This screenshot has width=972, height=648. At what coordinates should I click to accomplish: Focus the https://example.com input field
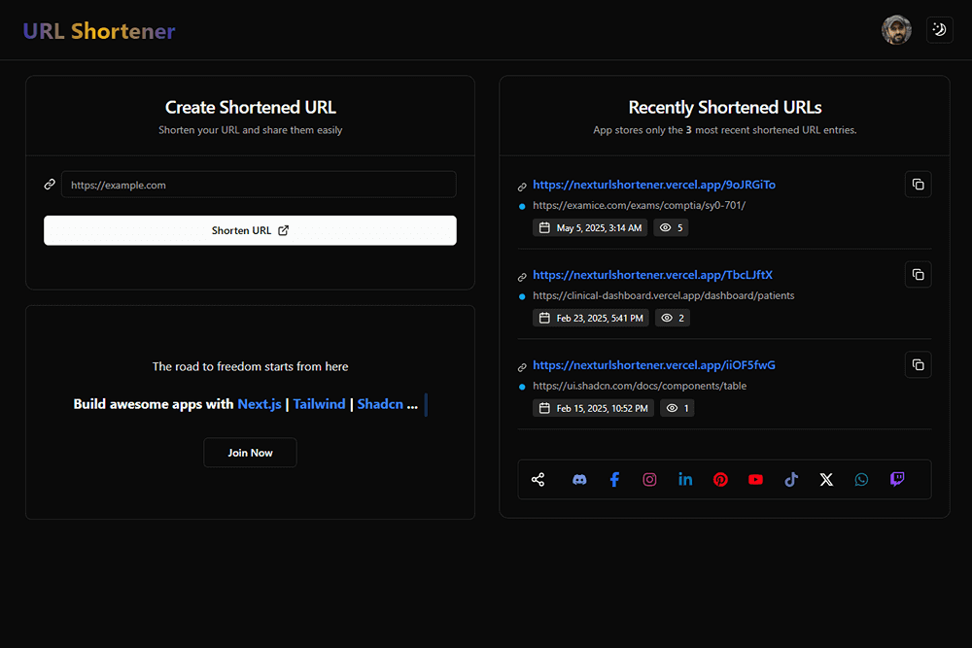click(258, 184)
